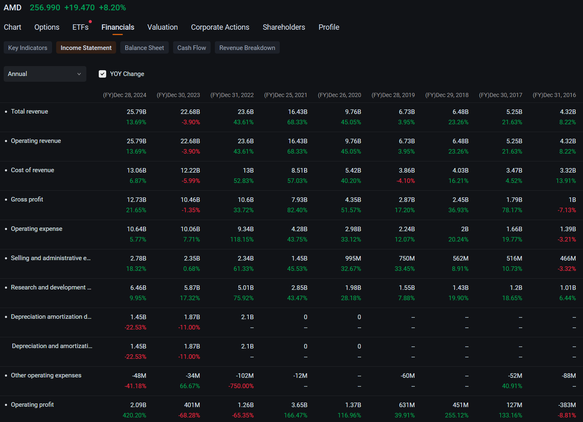Select the (FY)Dec 28, 2024 column header
Image resolution: width=583 pixels, height=422 pixels.
coord(124,95)
